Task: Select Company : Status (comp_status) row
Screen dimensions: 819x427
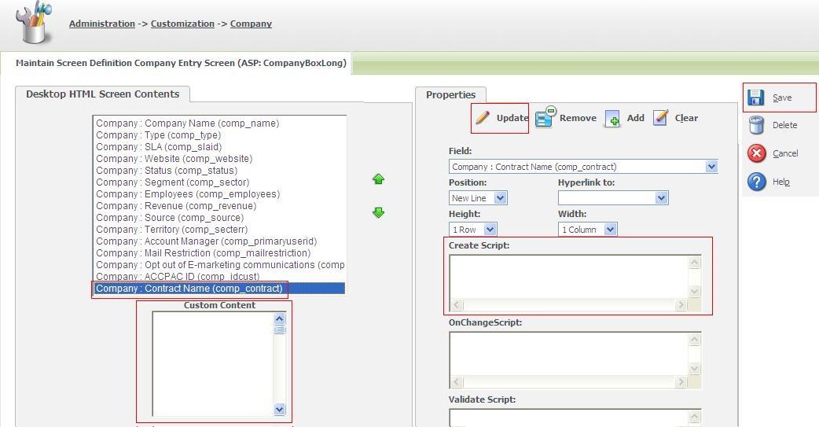Action: 219,171
